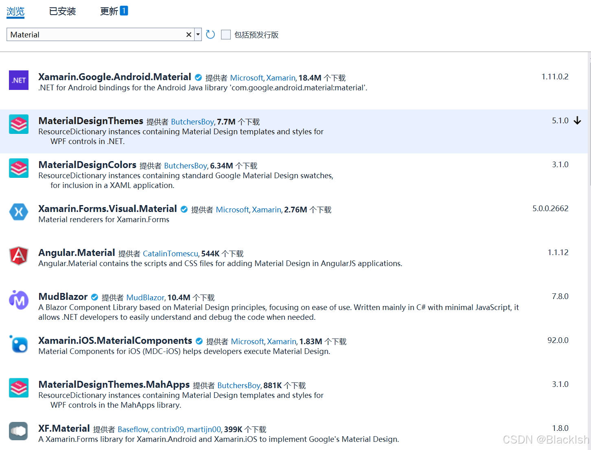Toggle the 包括预发行版 checkbox
Screen dimensions: 591x450
[x=226, y=35]
